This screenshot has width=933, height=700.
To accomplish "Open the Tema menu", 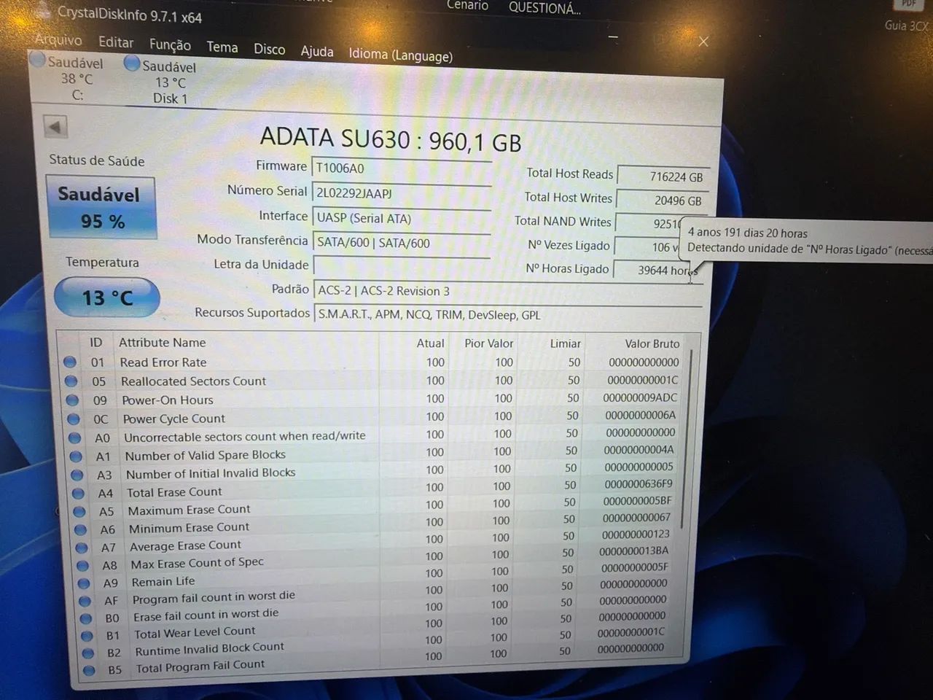I will [222, 47].
